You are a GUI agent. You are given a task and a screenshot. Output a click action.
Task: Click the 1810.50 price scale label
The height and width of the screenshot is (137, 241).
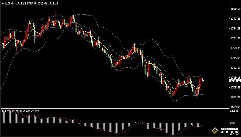point(235,9)
